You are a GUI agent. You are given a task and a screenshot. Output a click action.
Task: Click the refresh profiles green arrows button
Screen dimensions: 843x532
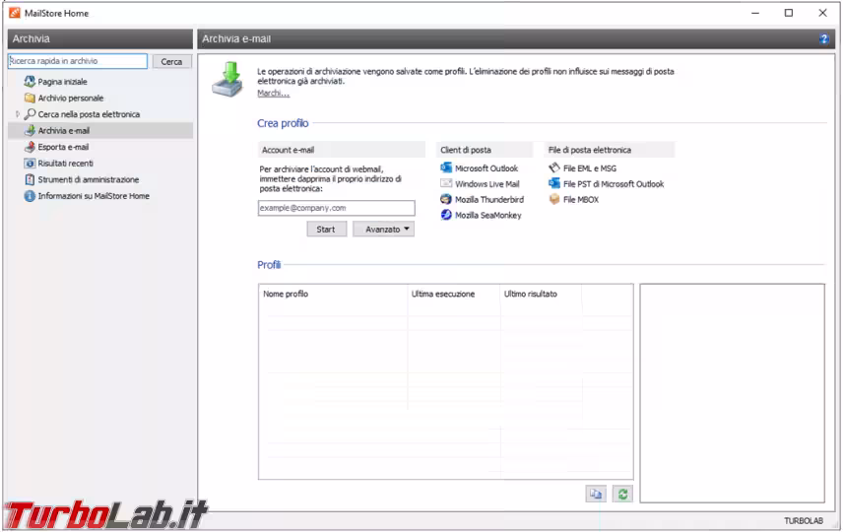[622, 494]
